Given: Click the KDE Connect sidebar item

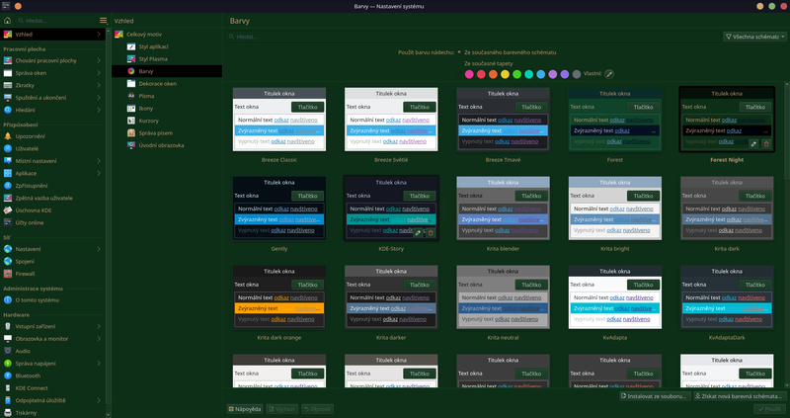Looking at the screenshot, I should (x=34, y=386).
